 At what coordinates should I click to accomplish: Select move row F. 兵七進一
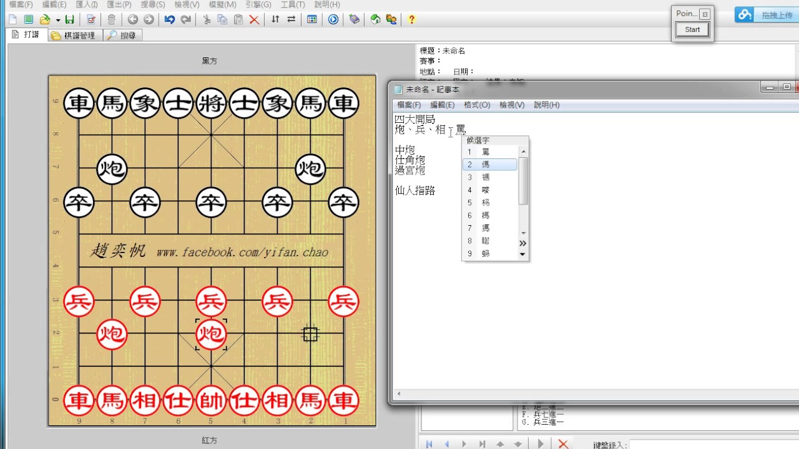coord(544,414)
